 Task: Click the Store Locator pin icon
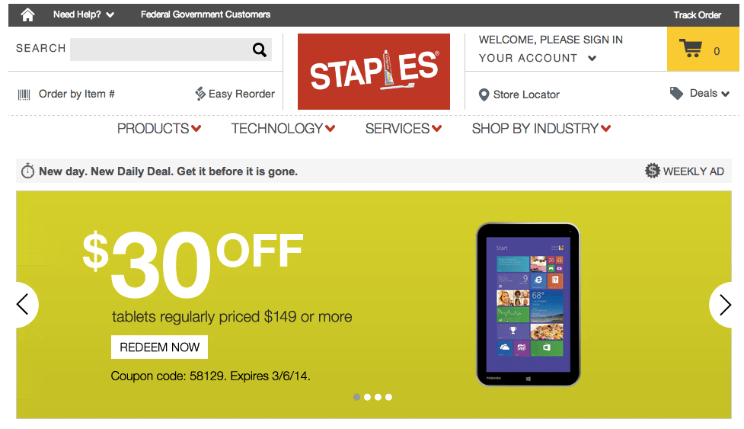pos(484,94)
